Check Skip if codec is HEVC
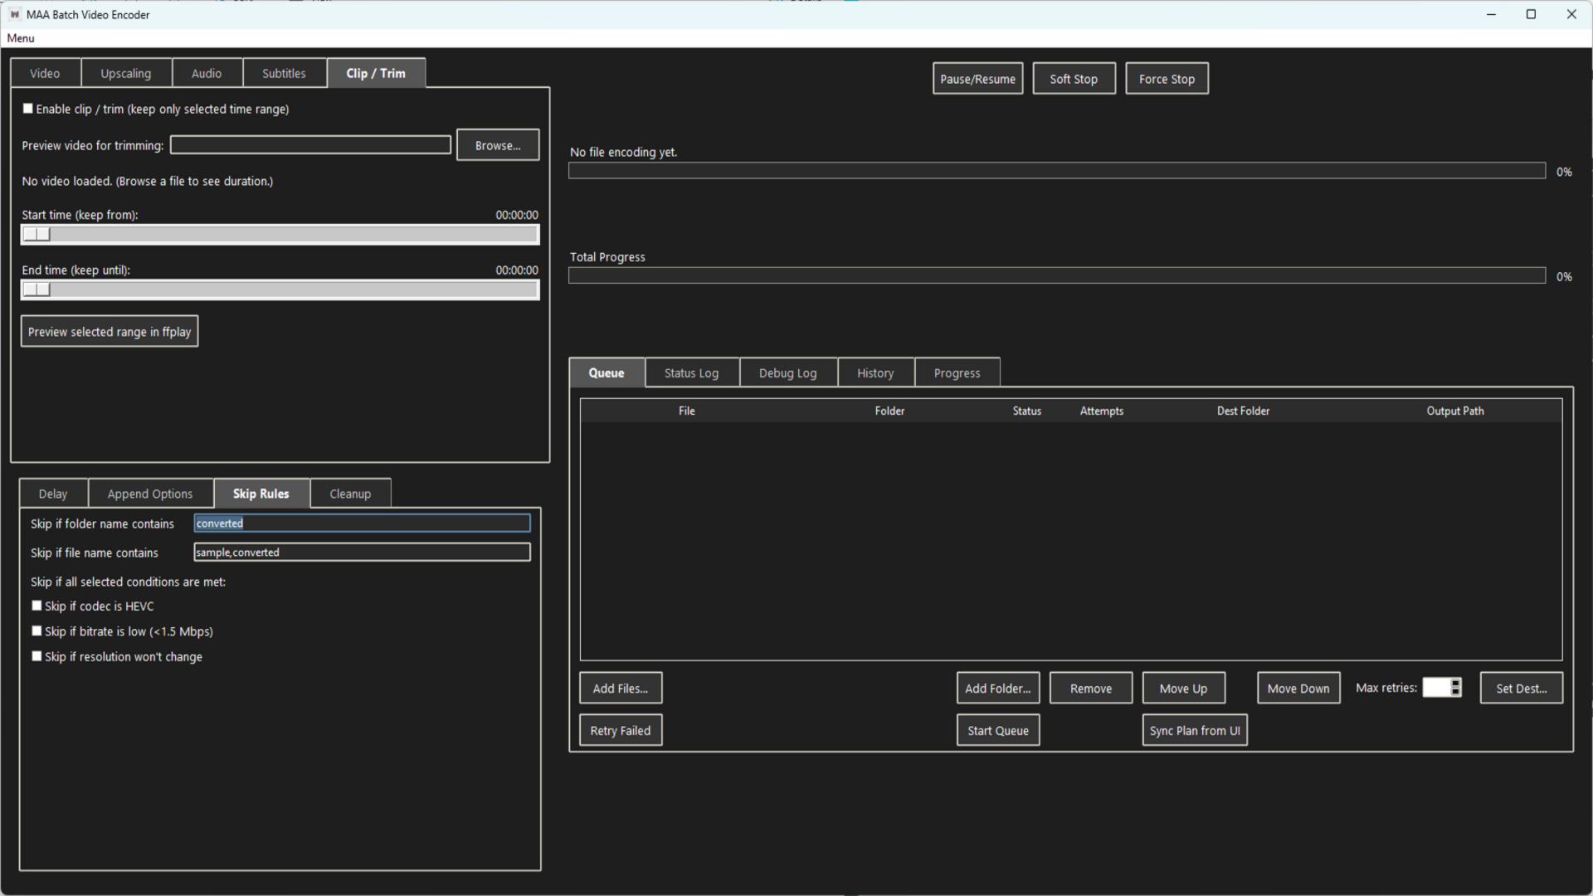 pyautogui.click(x=36, y=606)
